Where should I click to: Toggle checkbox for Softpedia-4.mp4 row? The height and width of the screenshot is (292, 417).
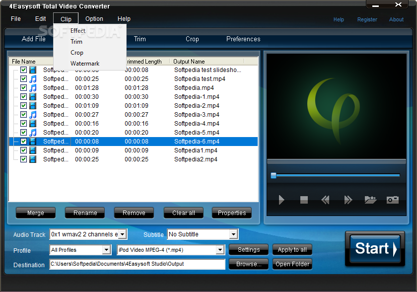[x=23, y=124]
